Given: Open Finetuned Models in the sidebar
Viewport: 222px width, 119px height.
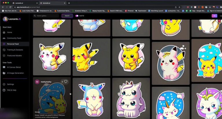Looking at the screenshot, I should 14,56.
